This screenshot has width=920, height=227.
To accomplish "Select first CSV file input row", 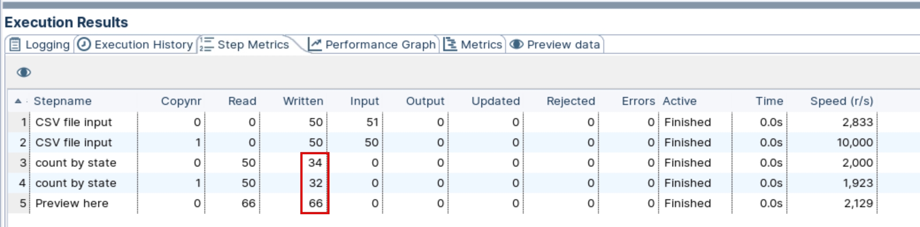I will pyautogui.click(x=73, y=122).
